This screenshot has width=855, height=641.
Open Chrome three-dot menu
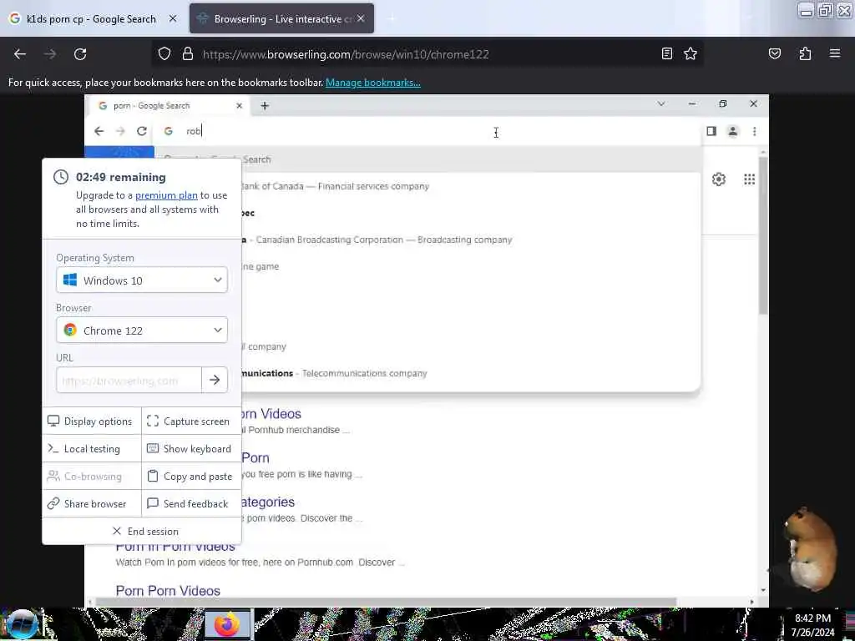pos(754,131)
